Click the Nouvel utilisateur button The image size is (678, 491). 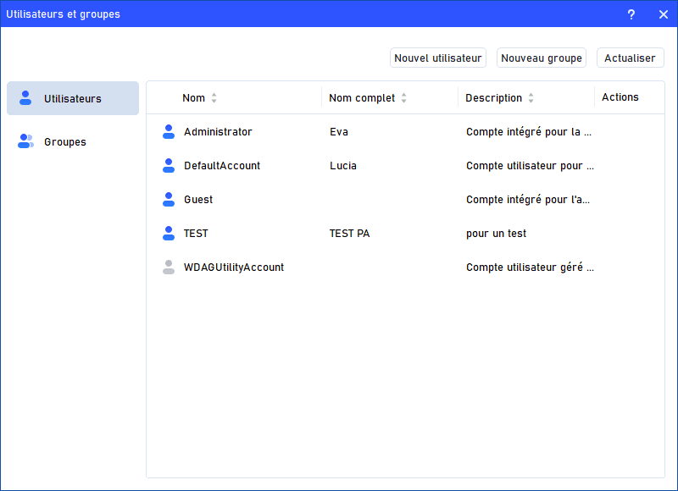438,58
